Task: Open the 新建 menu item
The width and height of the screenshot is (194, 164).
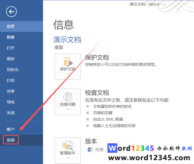Action: click(21, 37)
